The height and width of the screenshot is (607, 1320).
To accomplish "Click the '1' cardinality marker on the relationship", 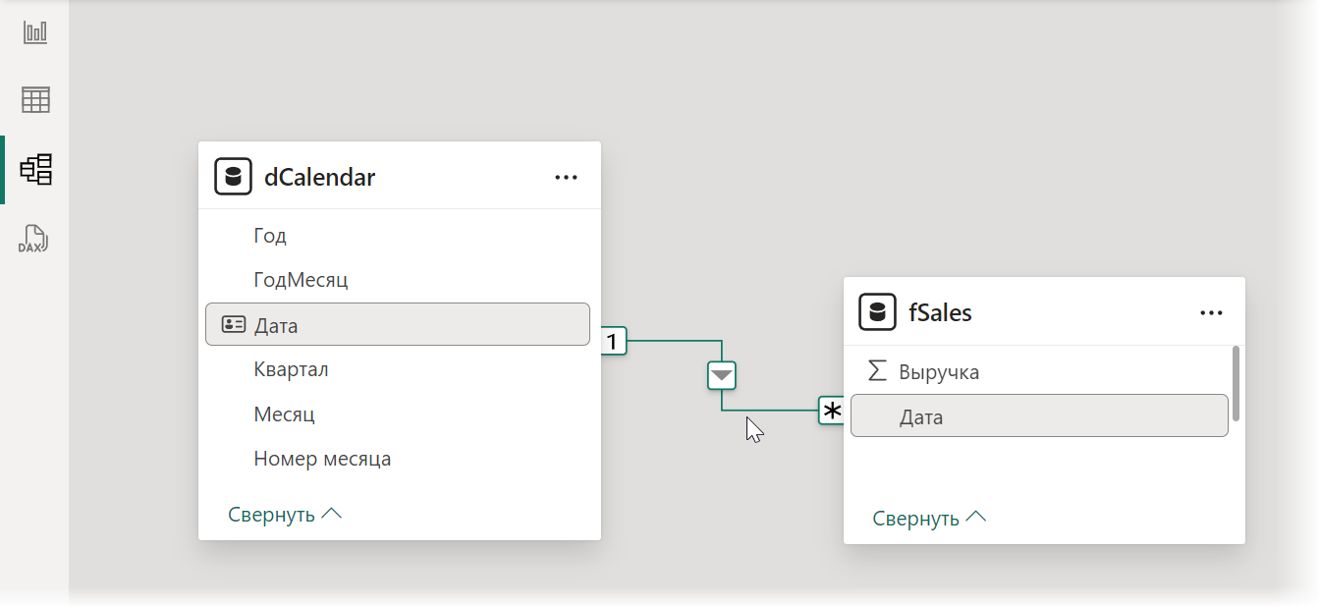I will click(613, 341).
